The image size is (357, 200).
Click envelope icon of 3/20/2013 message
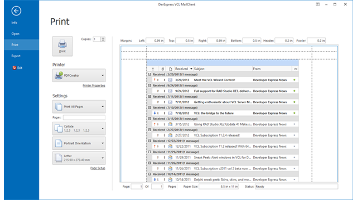tap(170, 80)
